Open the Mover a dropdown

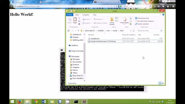[87, 19]
